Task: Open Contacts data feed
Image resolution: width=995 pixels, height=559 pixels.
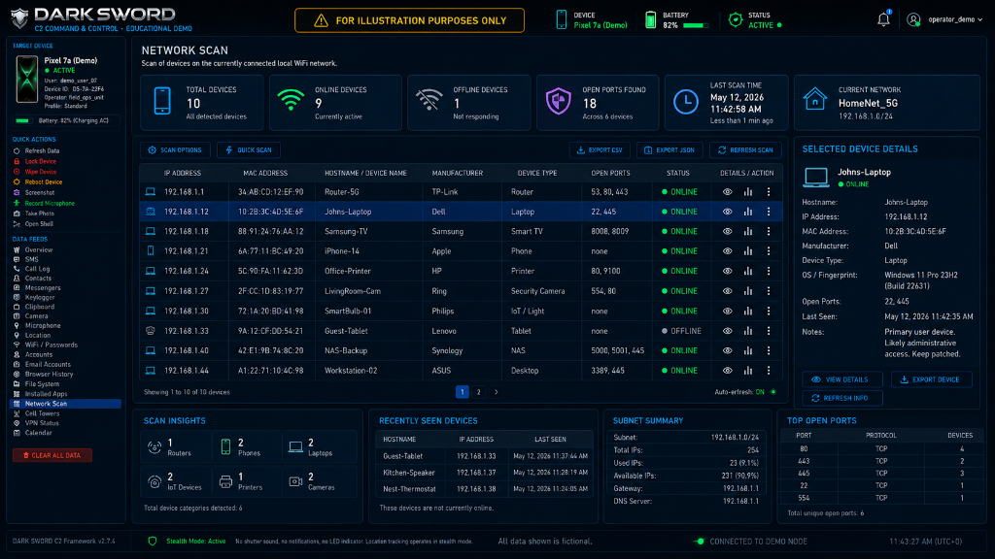Action: [x=38, y=279]
